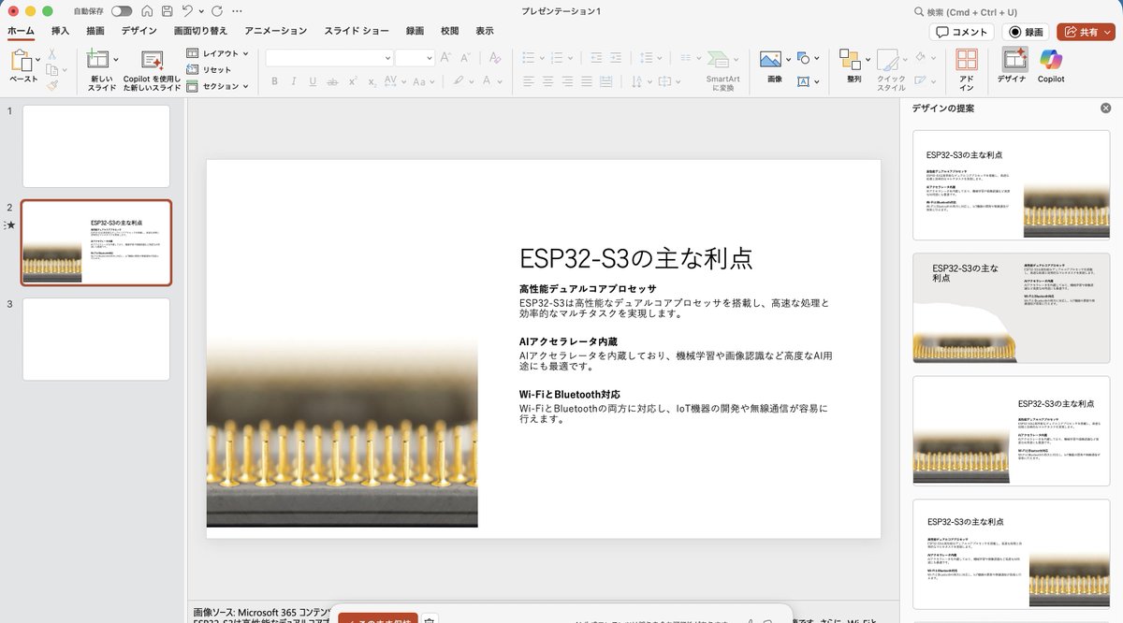The image size is (1123, 623).
Task: Select slide 1 thumbnail in the slide panel
Action: point(96,146)
